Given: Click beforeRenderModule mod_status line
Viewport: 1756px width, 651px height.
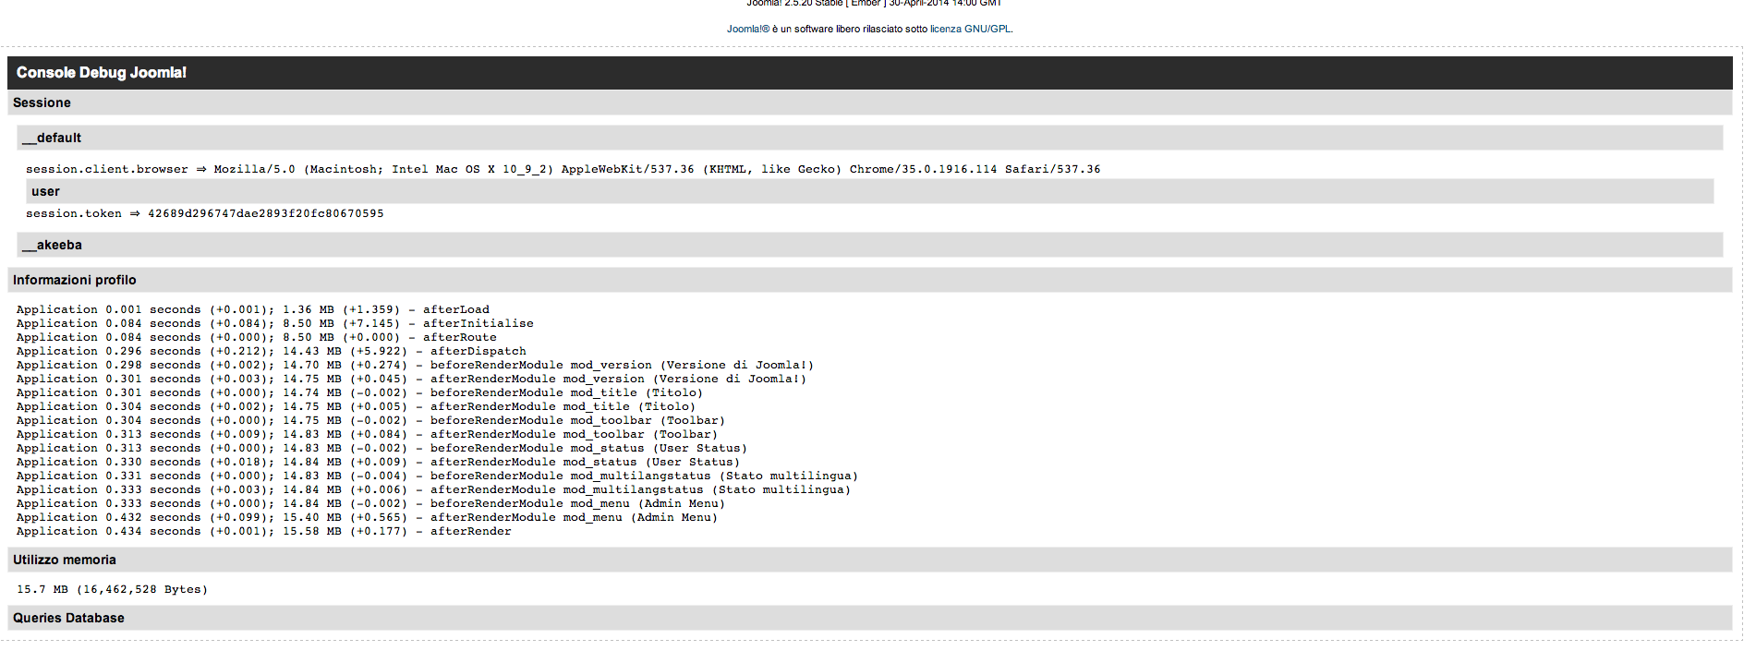Looking at the screenshot, I should click(381, 448).
